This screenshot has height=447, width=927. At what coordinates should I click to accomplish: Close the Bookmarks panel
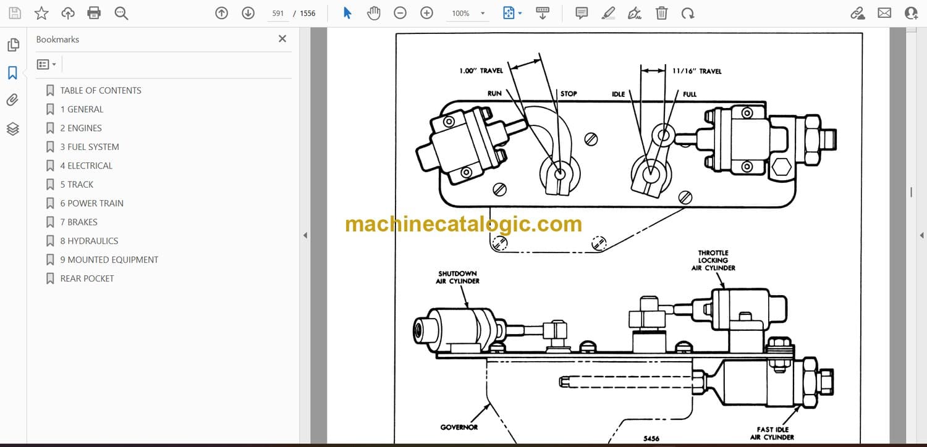[x=282, y=39]
